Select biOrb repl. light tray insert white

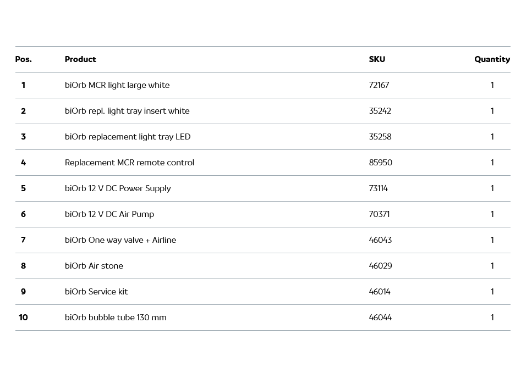[x=127, y=111]
